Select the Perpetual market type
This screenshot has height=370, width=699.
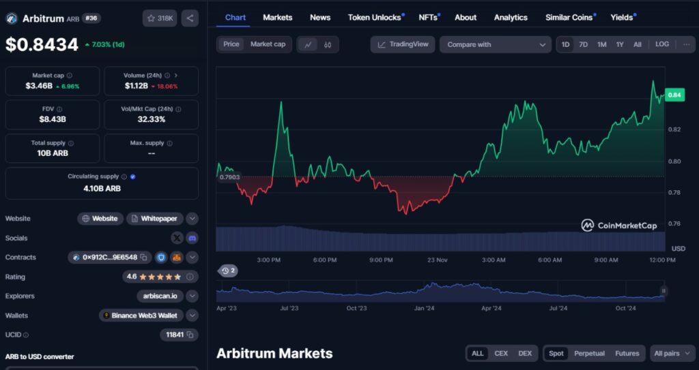(589, 354)
